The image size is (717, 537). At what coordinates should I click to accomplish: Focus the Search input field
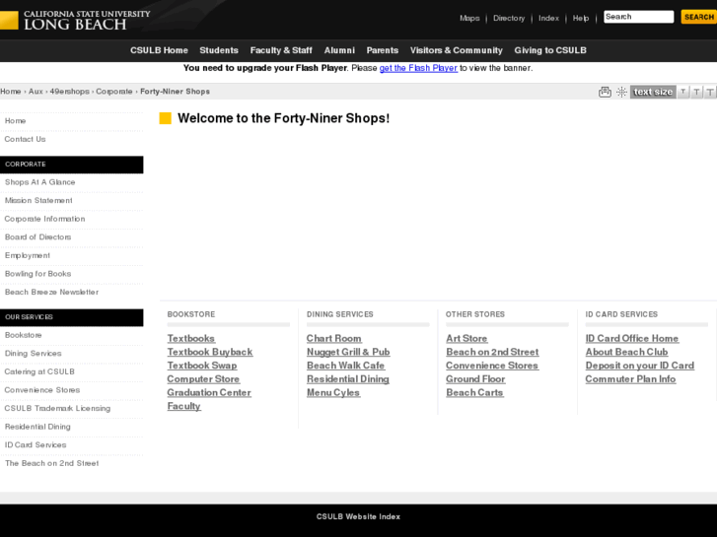(x=638, y=17)
